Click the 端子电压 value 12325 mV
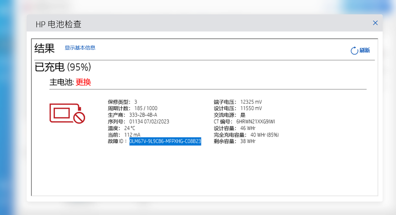The width and height of the screenshot is (396, 215). click(251, 101)
